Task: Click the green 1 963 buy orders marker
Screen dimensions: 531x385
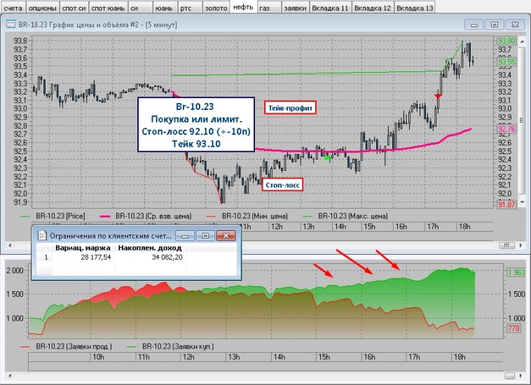Action: (x=516, y=272)
